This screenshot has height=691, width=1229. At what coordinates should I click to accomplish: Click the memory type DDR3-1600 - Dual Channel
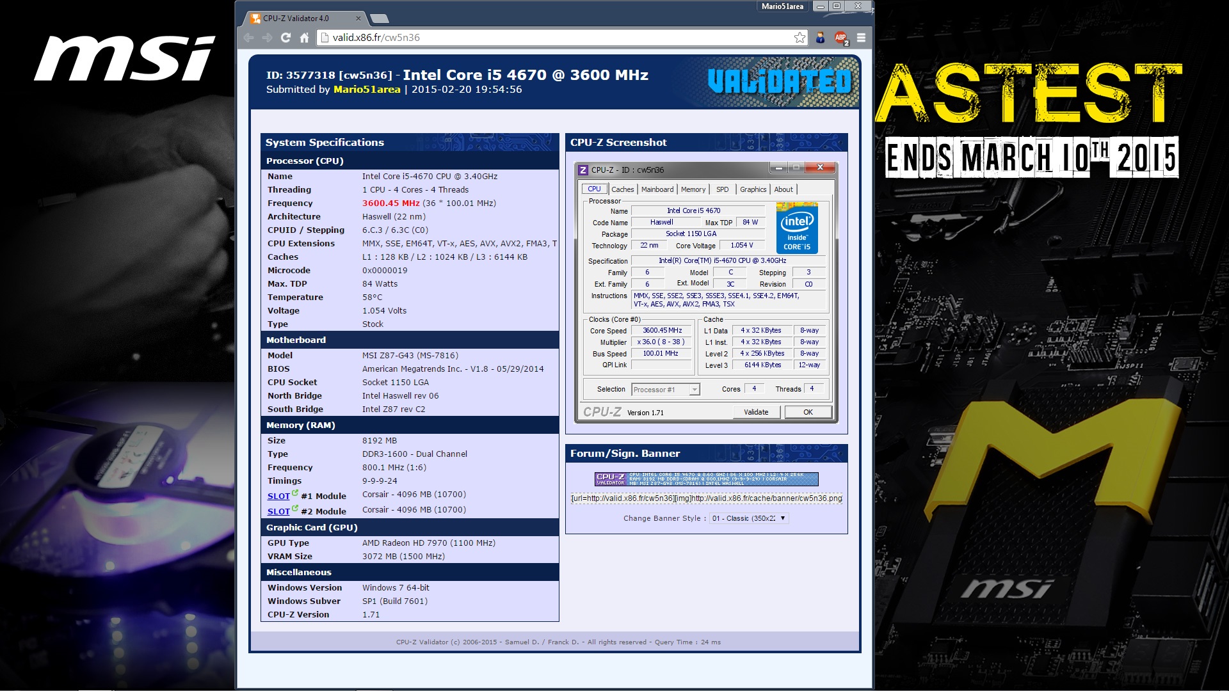(415, 454)
